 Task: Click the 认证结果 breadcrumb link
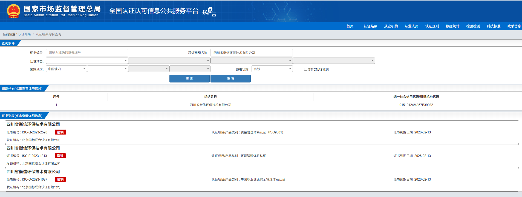24,34
